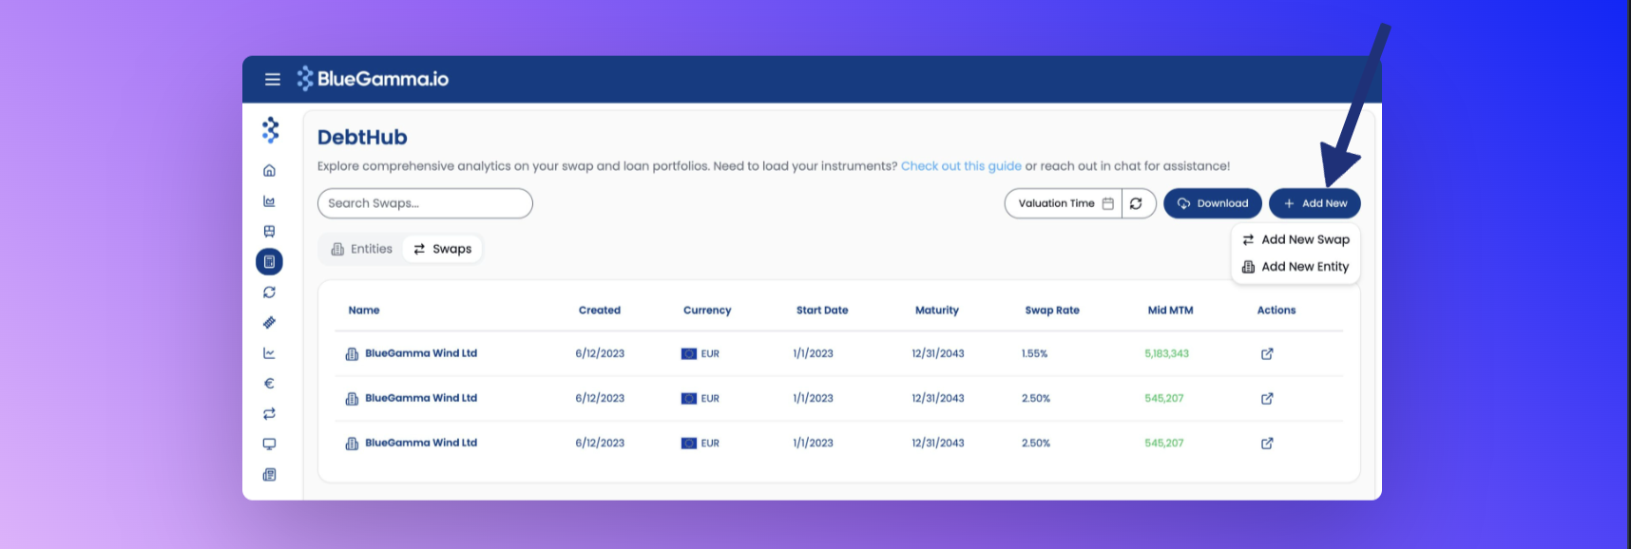Select the highlighted DebtHub calculator sidebar icon
Screen dimensions: 1631x549
pyautogui.click(x=269, y=261)
